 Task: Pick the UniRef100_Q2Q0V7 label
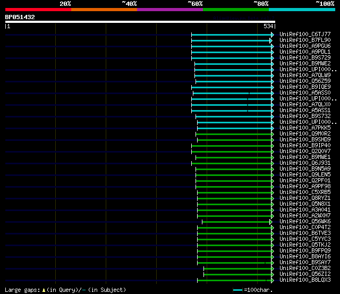pyautogui.click(x=305, y=152)
